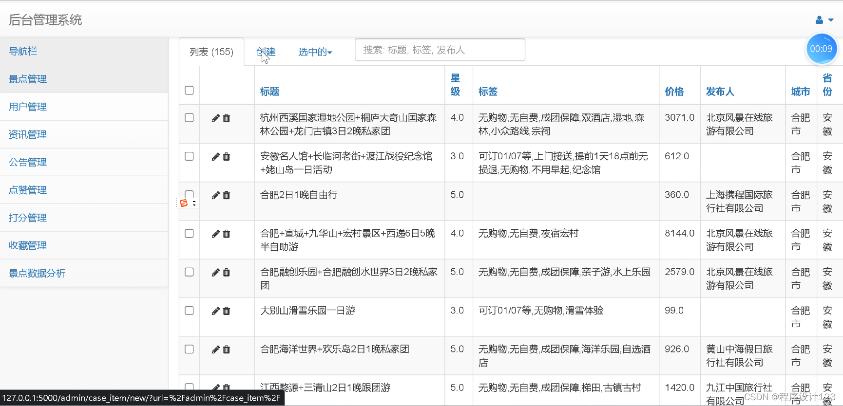Viewport: 843px width, 406px height.
Task: Open the dropdown caret beside user icon
Action: click(x=831, y=20)
